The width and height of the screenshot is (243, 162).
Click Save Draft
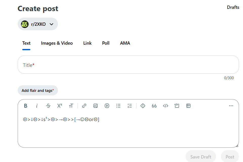click(x=201, y=156)
